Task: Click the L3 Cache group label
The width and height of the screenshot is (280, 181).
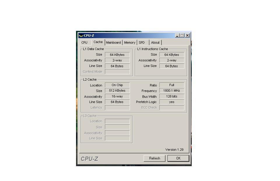Action: click(90, 116)
